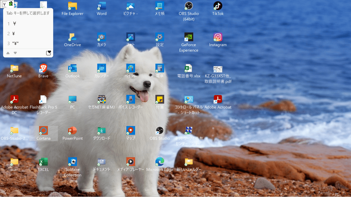The image size is (351, 197).
Task: Open the Solitaire Collection icon
Action: (x=72, y=162)
